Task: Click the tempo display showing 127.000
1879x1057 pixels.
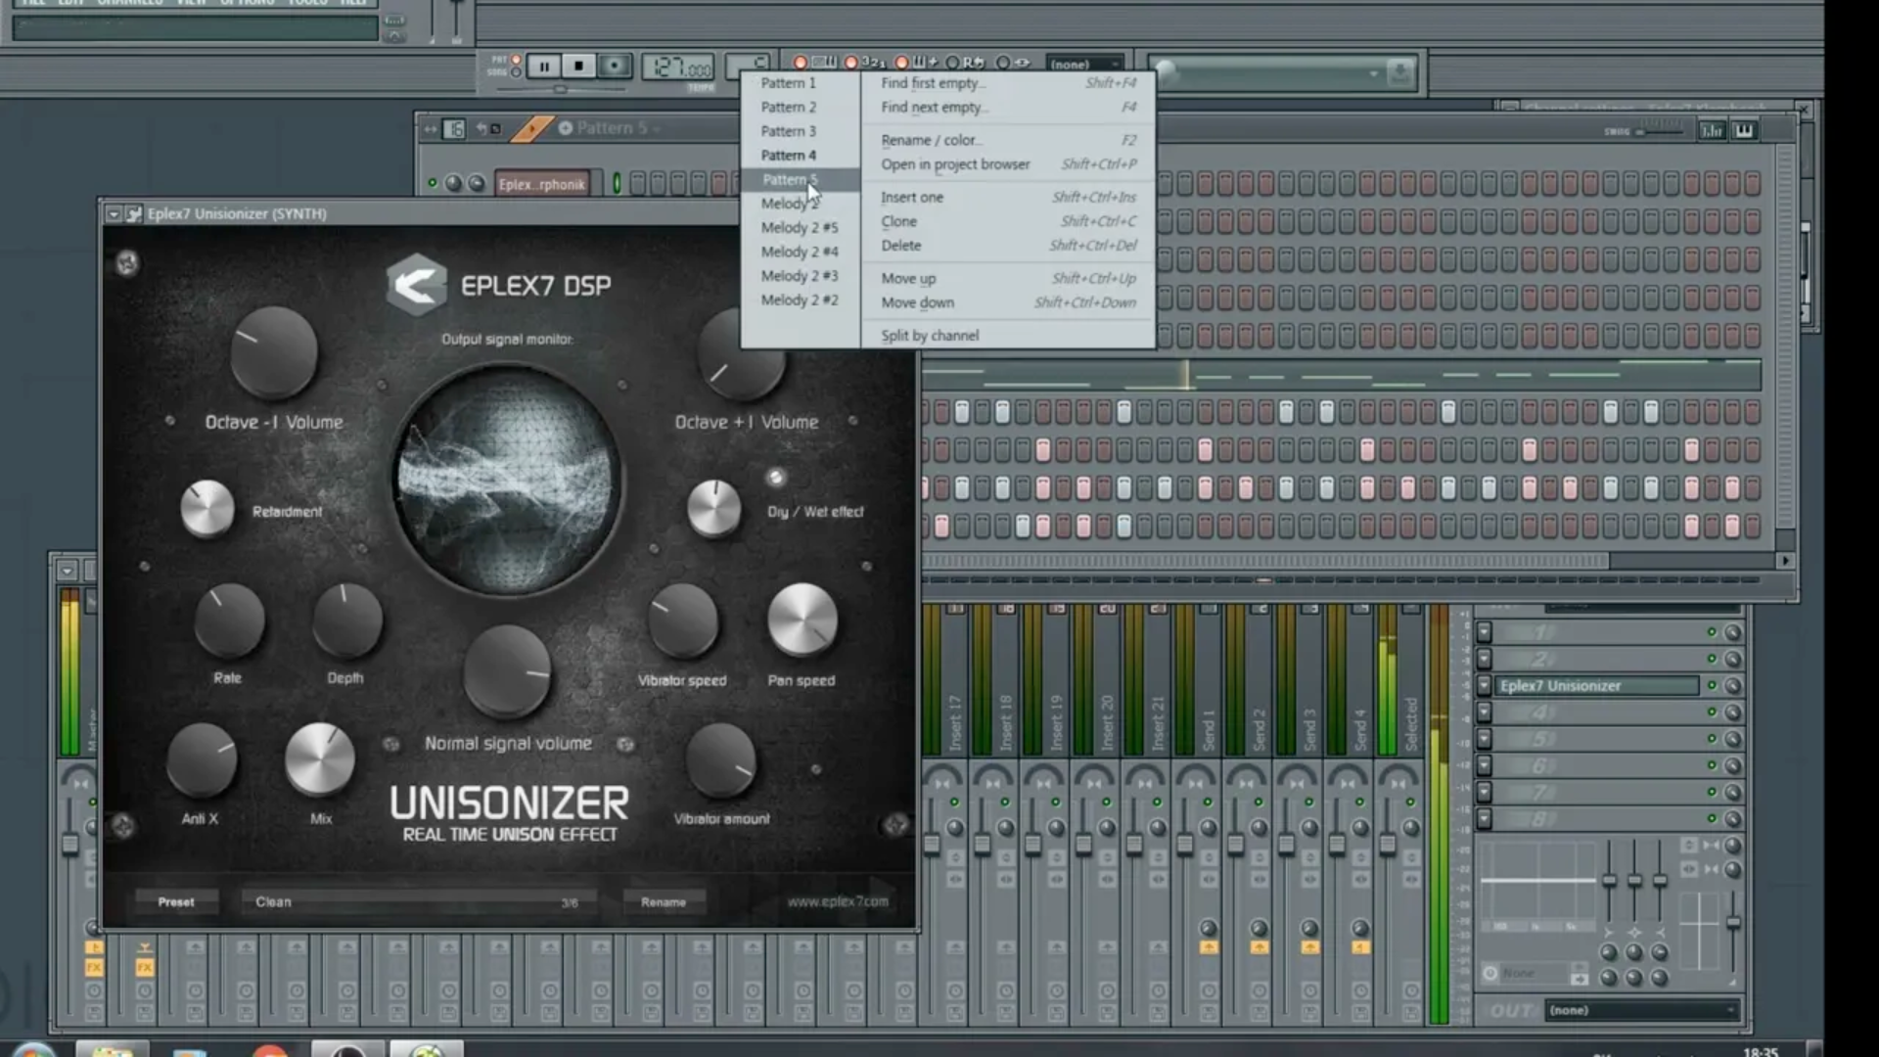Action: point(678,67)
